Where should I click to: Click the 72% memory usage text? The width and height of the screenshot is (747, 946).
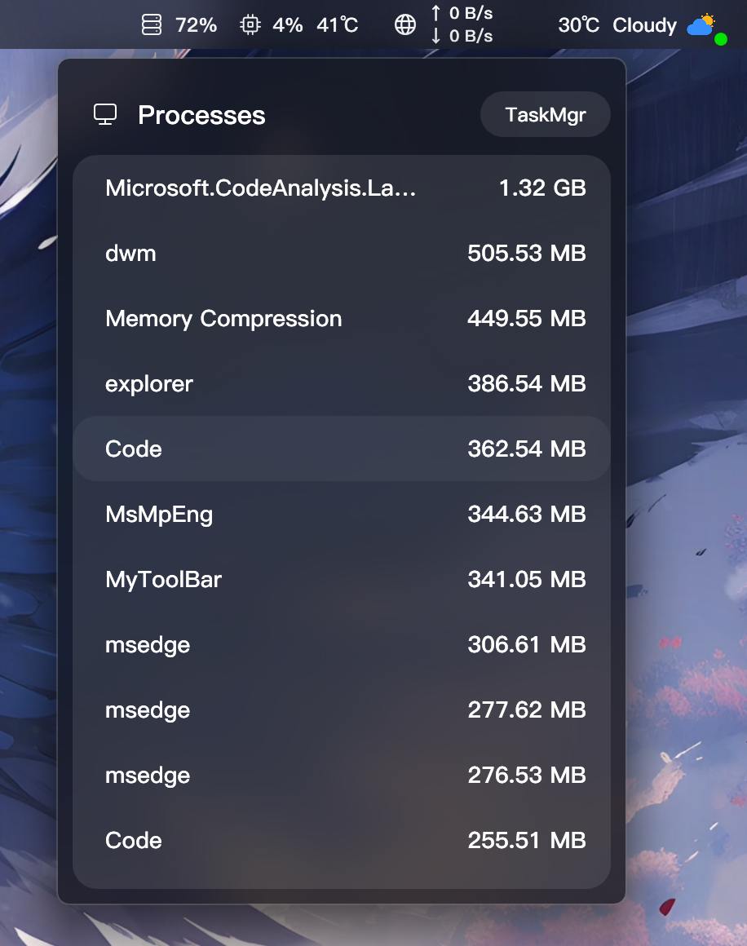[x=197, y=25]
